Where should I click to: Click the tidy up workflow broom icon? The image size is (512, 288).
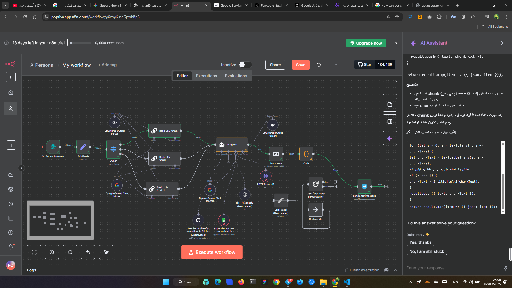(x=106, y=252)
